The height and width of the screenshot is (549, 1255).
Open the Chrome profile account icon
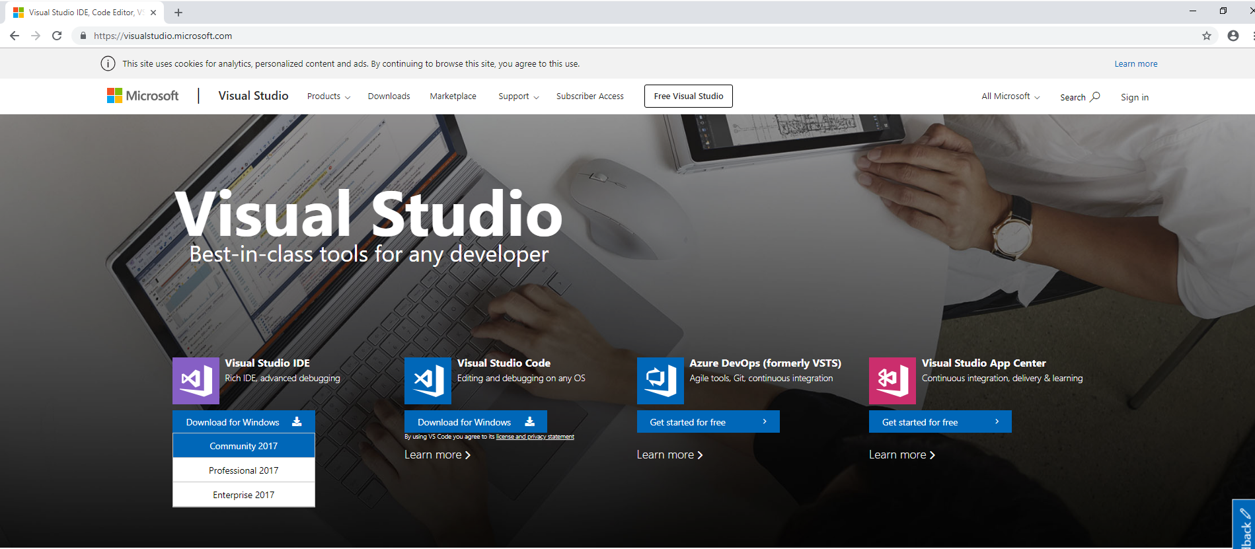click(1233, 36)
